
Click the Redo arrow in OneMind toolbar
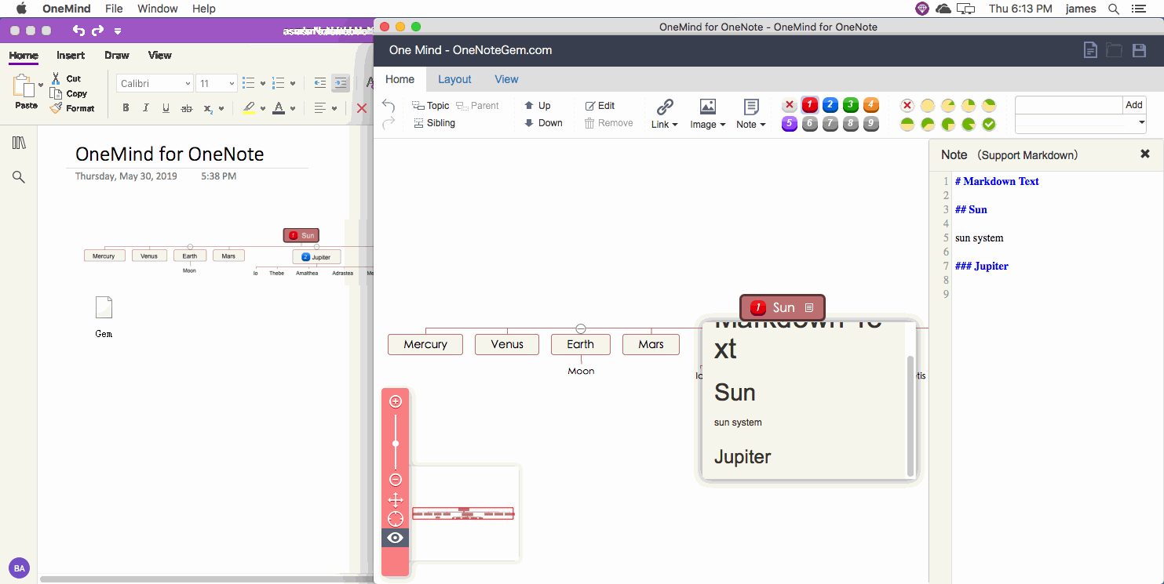(x=388, y=123)
